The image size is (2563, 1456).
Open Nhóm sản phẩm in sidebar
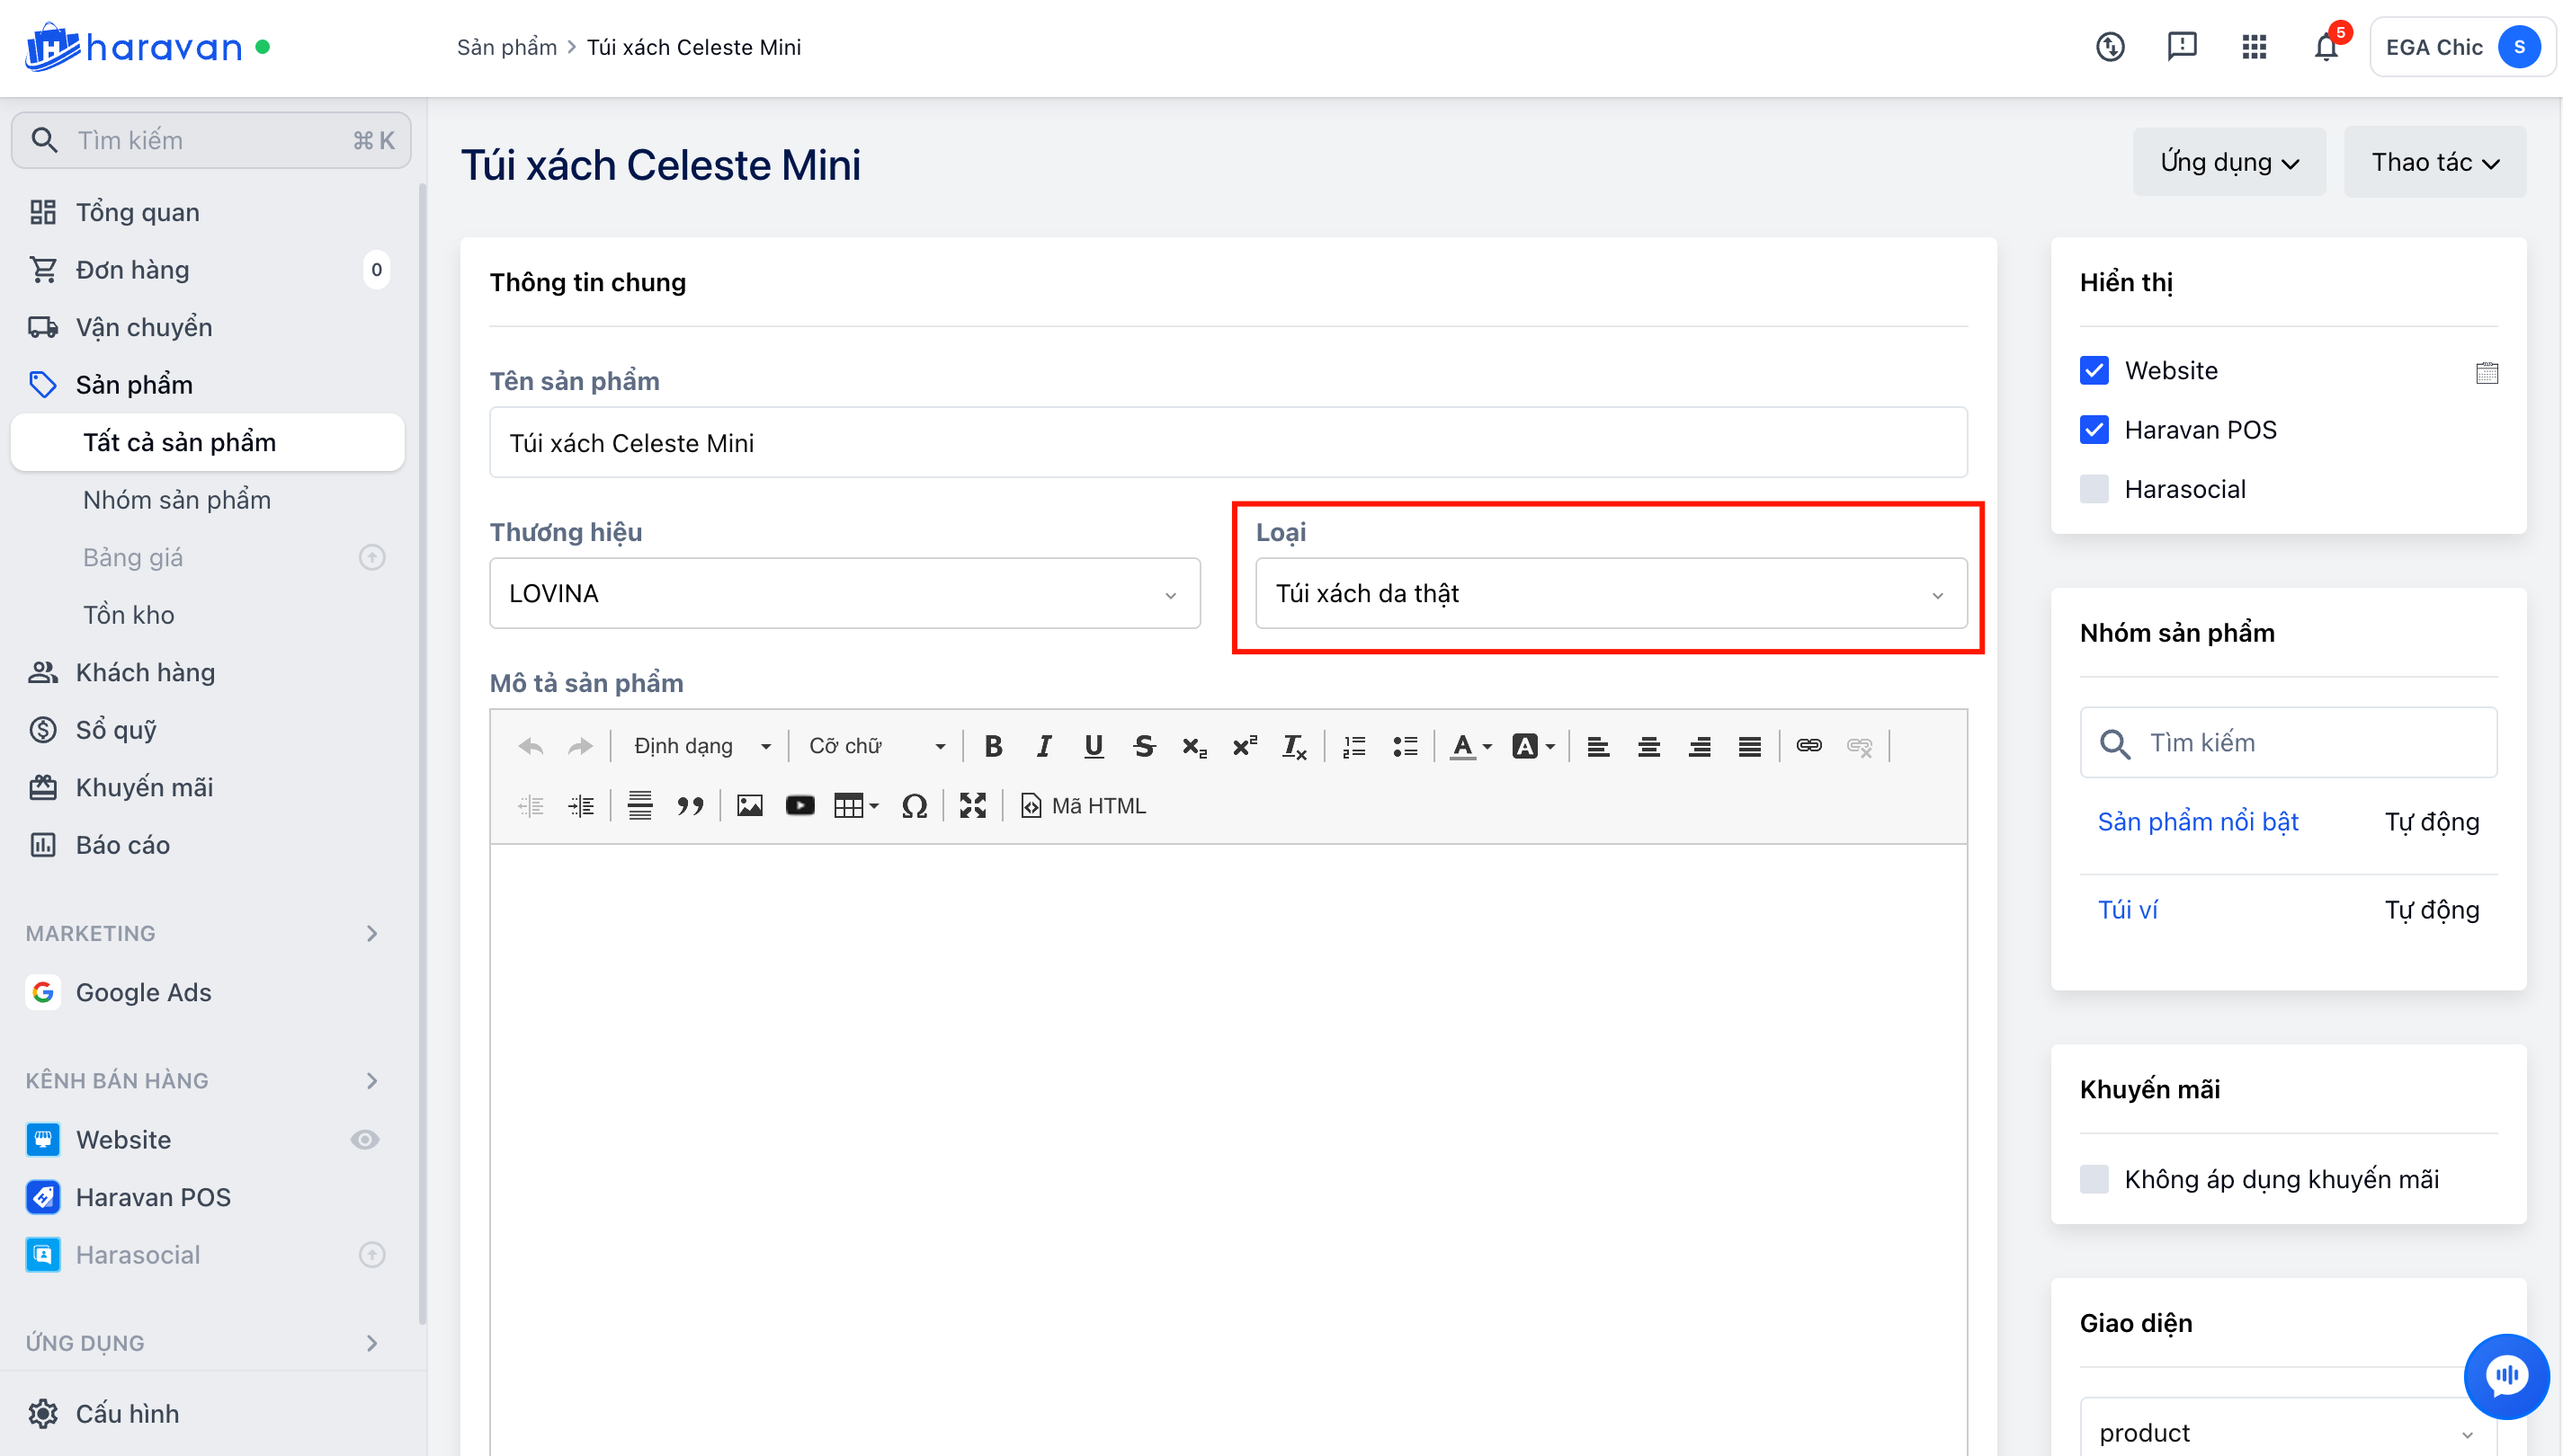(177, 500)
